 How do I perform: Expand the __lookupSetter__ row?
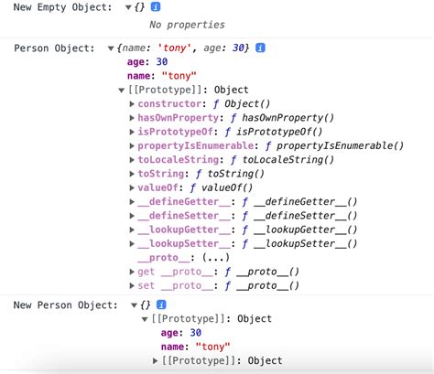point(132,244)
